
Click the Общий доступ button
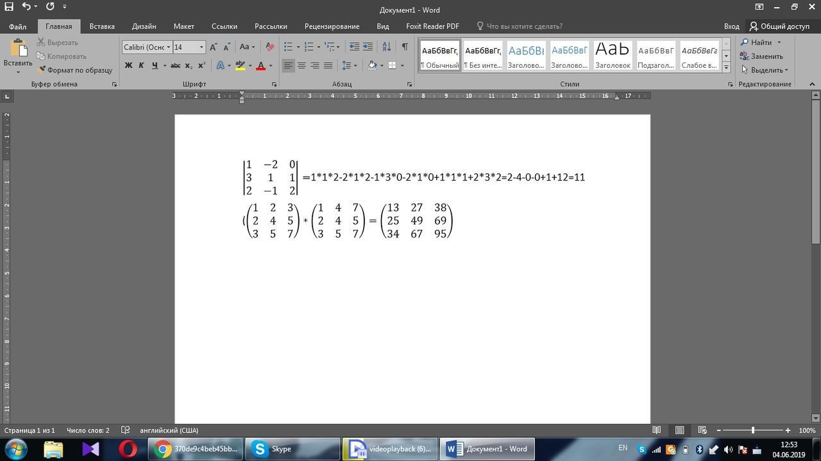click(780, 26)
